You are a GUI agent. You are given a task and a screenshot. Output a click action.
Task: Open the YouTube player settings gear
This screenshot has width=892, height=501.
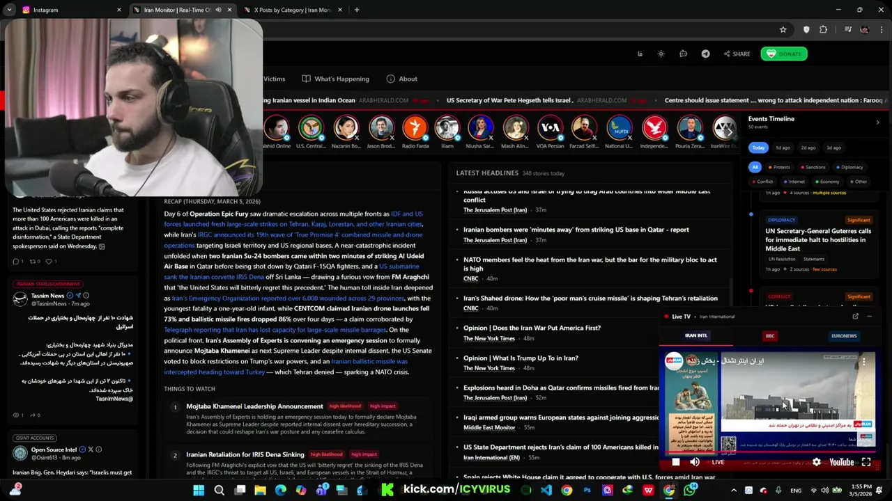point(816,462)
